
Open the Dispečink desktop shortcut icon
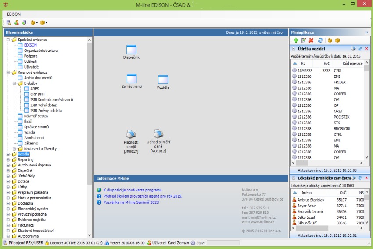[x=131, y=50]
